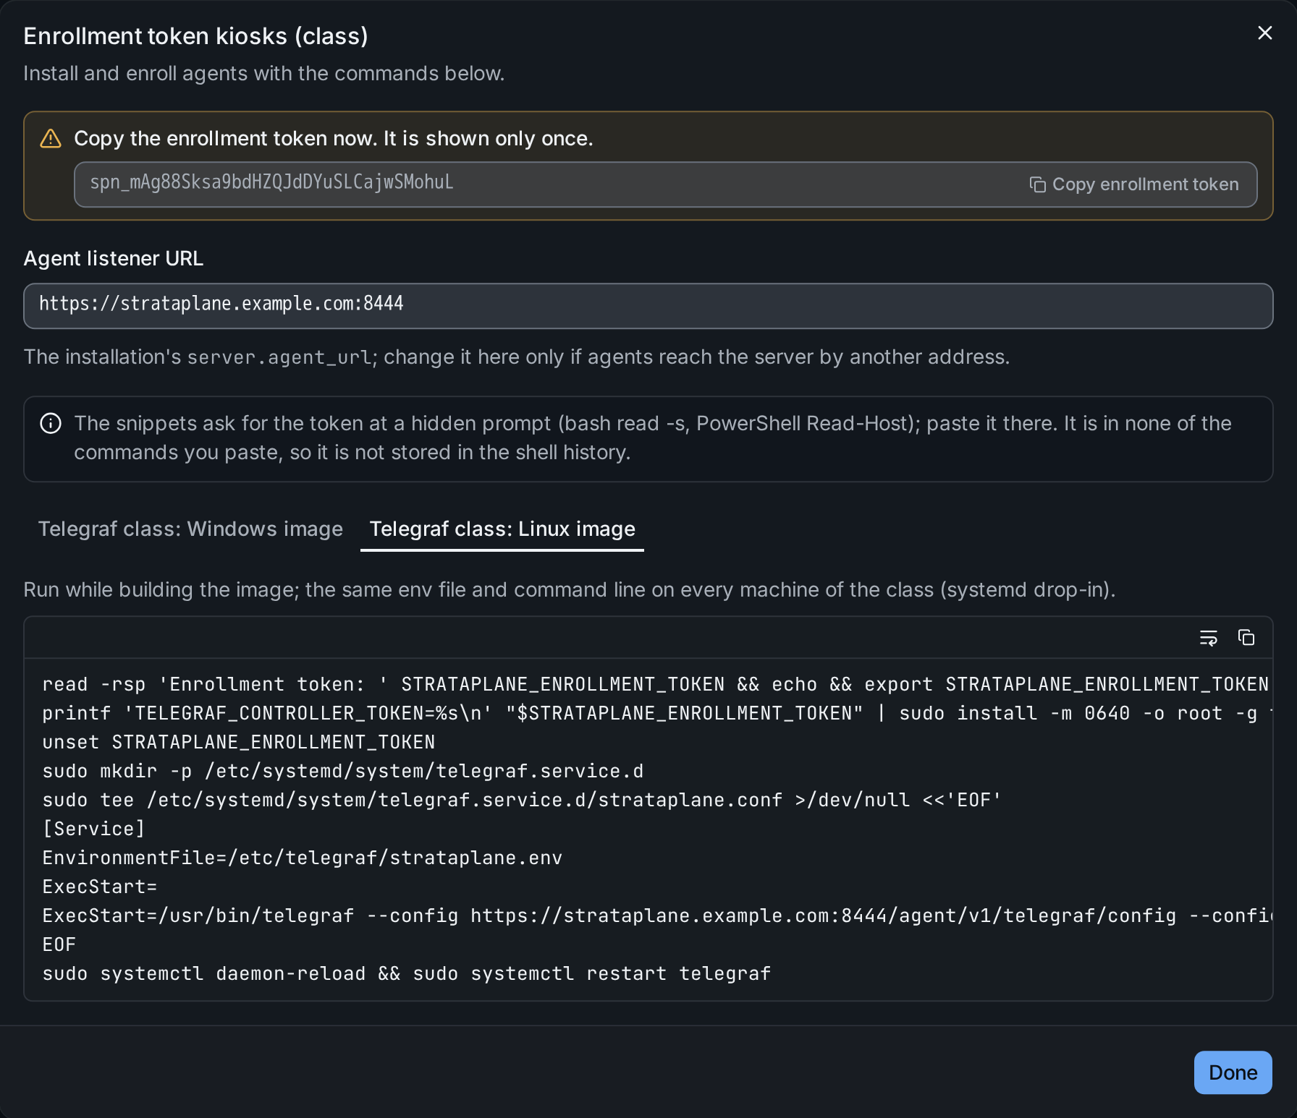
Task: Click 'Agent listener URL' label
Action: pos(114,259)
